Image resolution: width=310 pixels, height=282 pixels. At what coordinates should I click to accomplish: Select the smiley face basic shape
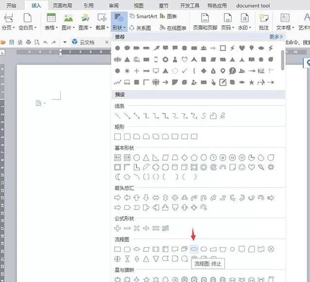click(x=242, y=167)
